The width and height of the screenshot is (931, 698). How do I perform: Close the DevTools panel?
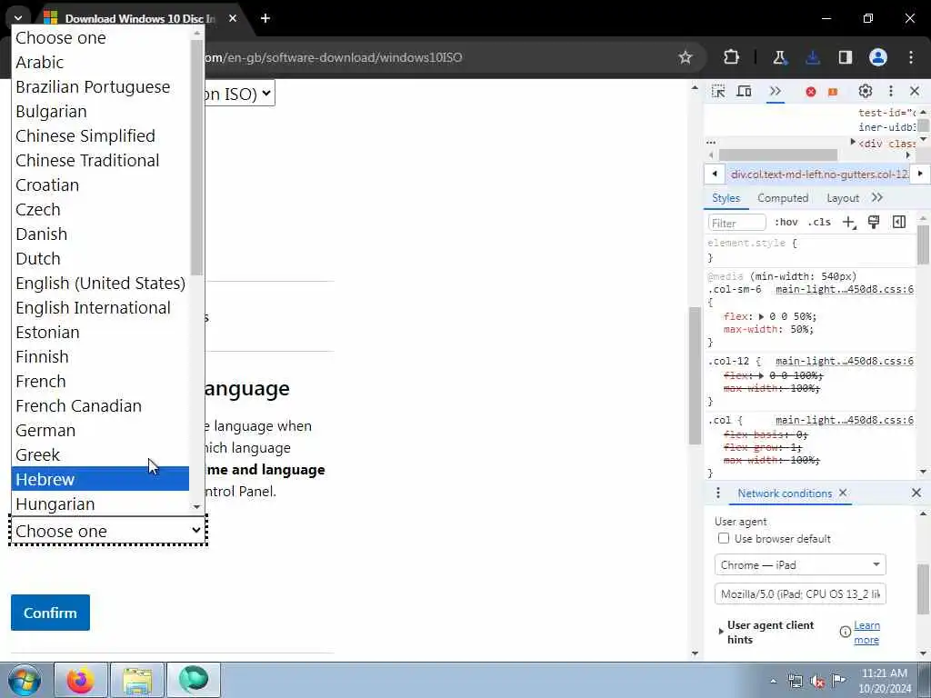point(915,92)
